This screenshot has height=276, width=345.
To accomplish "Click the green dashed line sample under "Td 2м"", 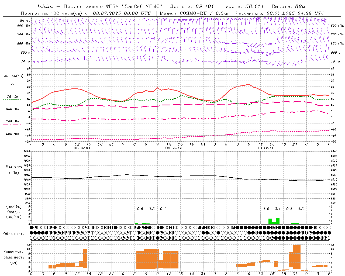I will (12, 100).
